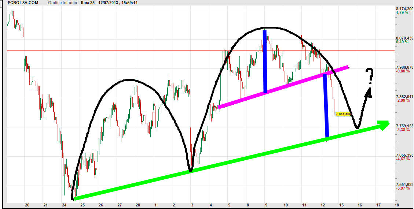
Task: Select the left blue vertical bar
Action: (264, 61)
